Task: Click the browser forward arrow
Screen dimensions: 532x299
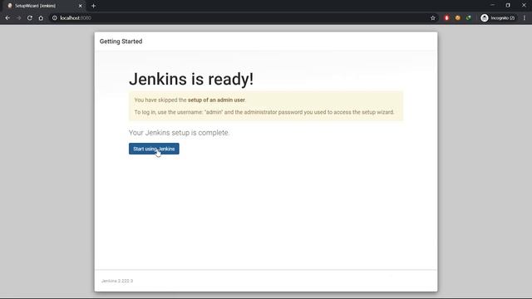Action: pyautogui.click(x=18, y=18)
